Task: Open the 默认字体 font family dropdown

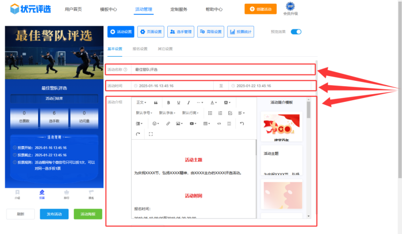Action: [x=167, y=113]
